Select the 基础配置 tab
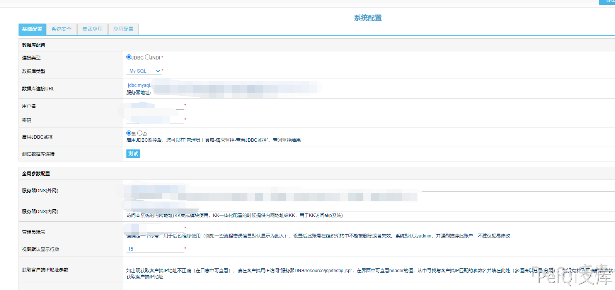The image size is (615, 290). coord(32,29)
